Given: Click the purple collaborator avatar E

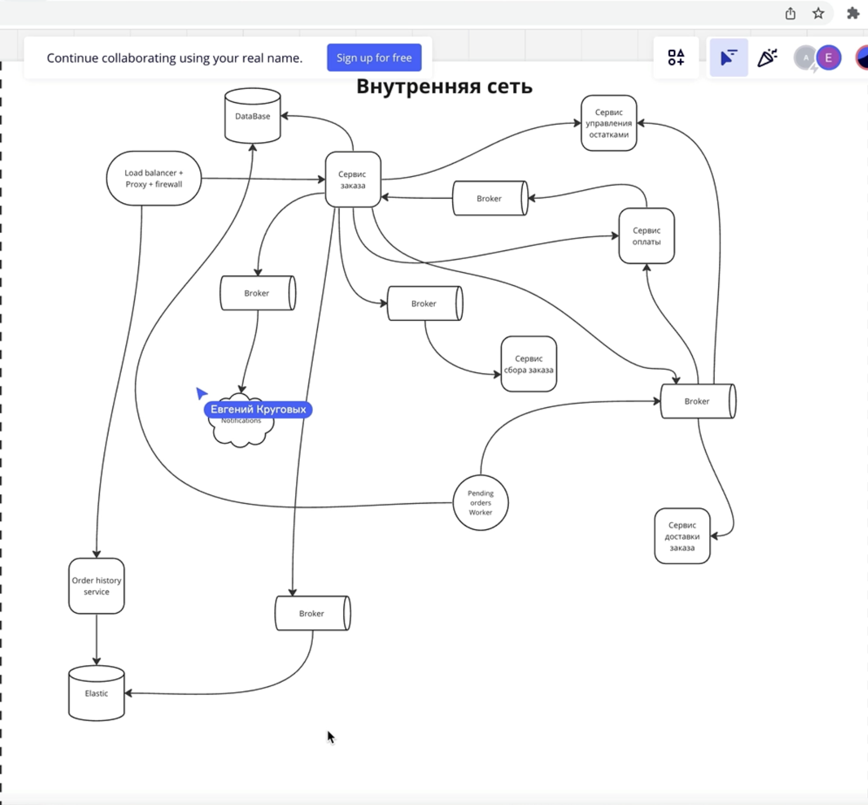Looking at the screenshot, I should pyautogui.click(x=829, y=58).
